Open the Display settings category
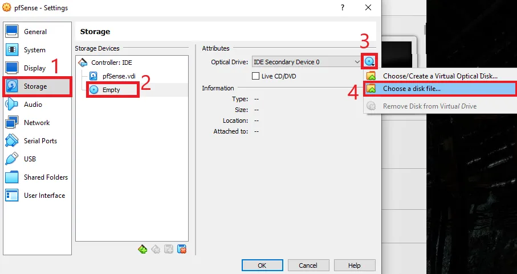Screen dimensions: 517x274 [x=37, y=68]
